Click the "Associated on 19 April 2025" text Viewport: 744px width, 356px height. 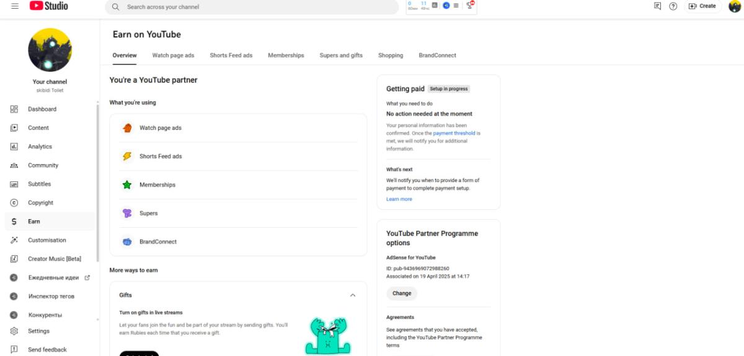click(x=428, y=276)
